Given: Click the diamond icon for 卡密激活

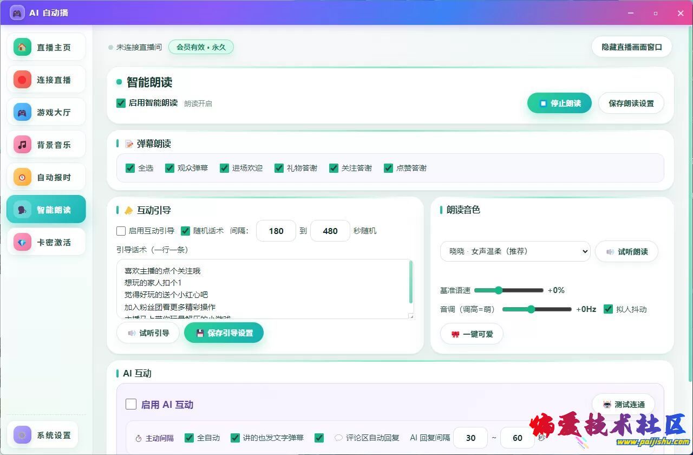Looking at the screenshot, I should (x=22, y=242).
